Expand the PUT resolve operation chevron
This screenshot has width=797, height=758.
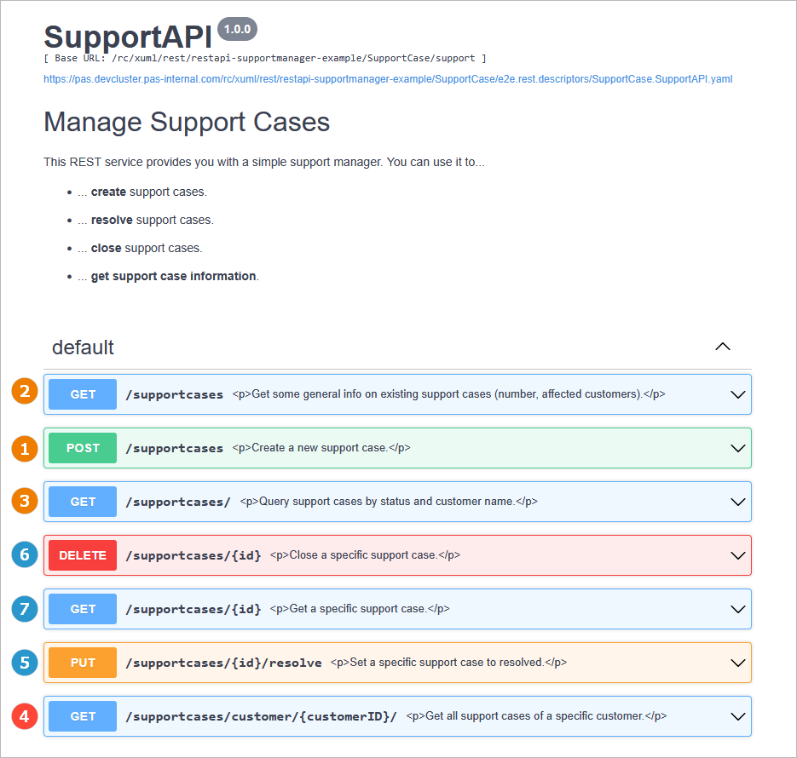738,663
